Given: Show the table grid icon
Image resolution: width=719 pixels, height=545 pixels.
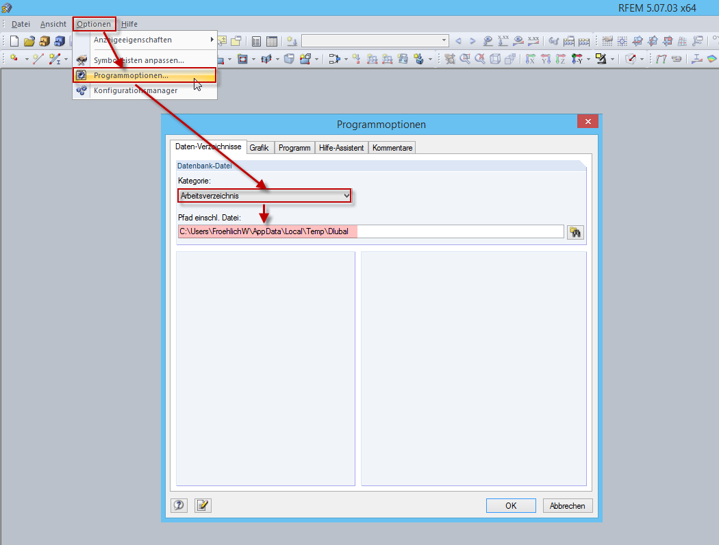Looking at the screenshot, I should coord(272,41).
